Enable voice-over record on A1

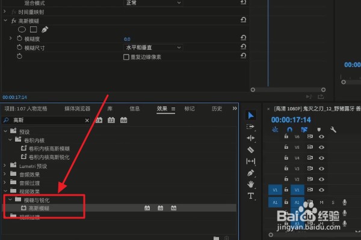point(344,202)
